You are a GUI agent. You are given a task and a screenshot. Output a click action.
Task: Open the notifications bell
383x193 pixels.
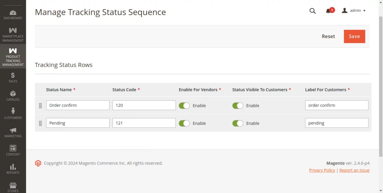point(328,11)
